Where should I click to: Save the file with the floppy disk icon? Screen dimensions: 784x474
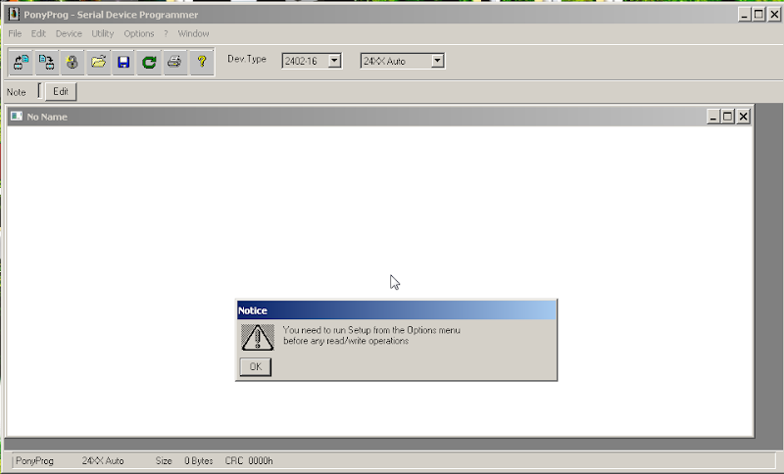(x=123, y=62)
